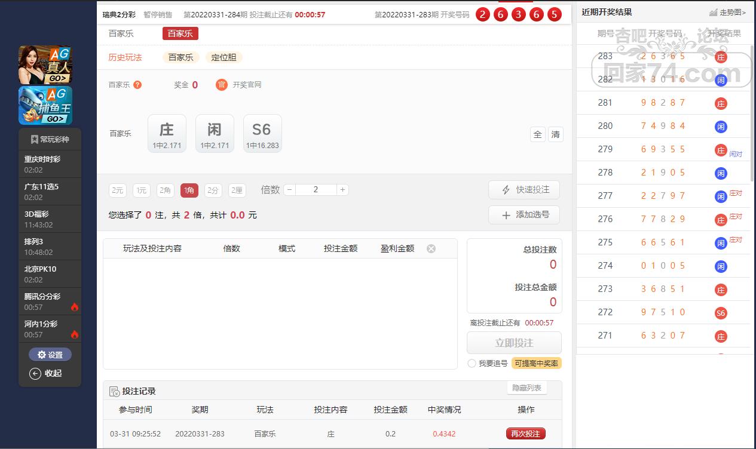
Task: Select the red 百家乐 play tab
Action: click(180, 33)
